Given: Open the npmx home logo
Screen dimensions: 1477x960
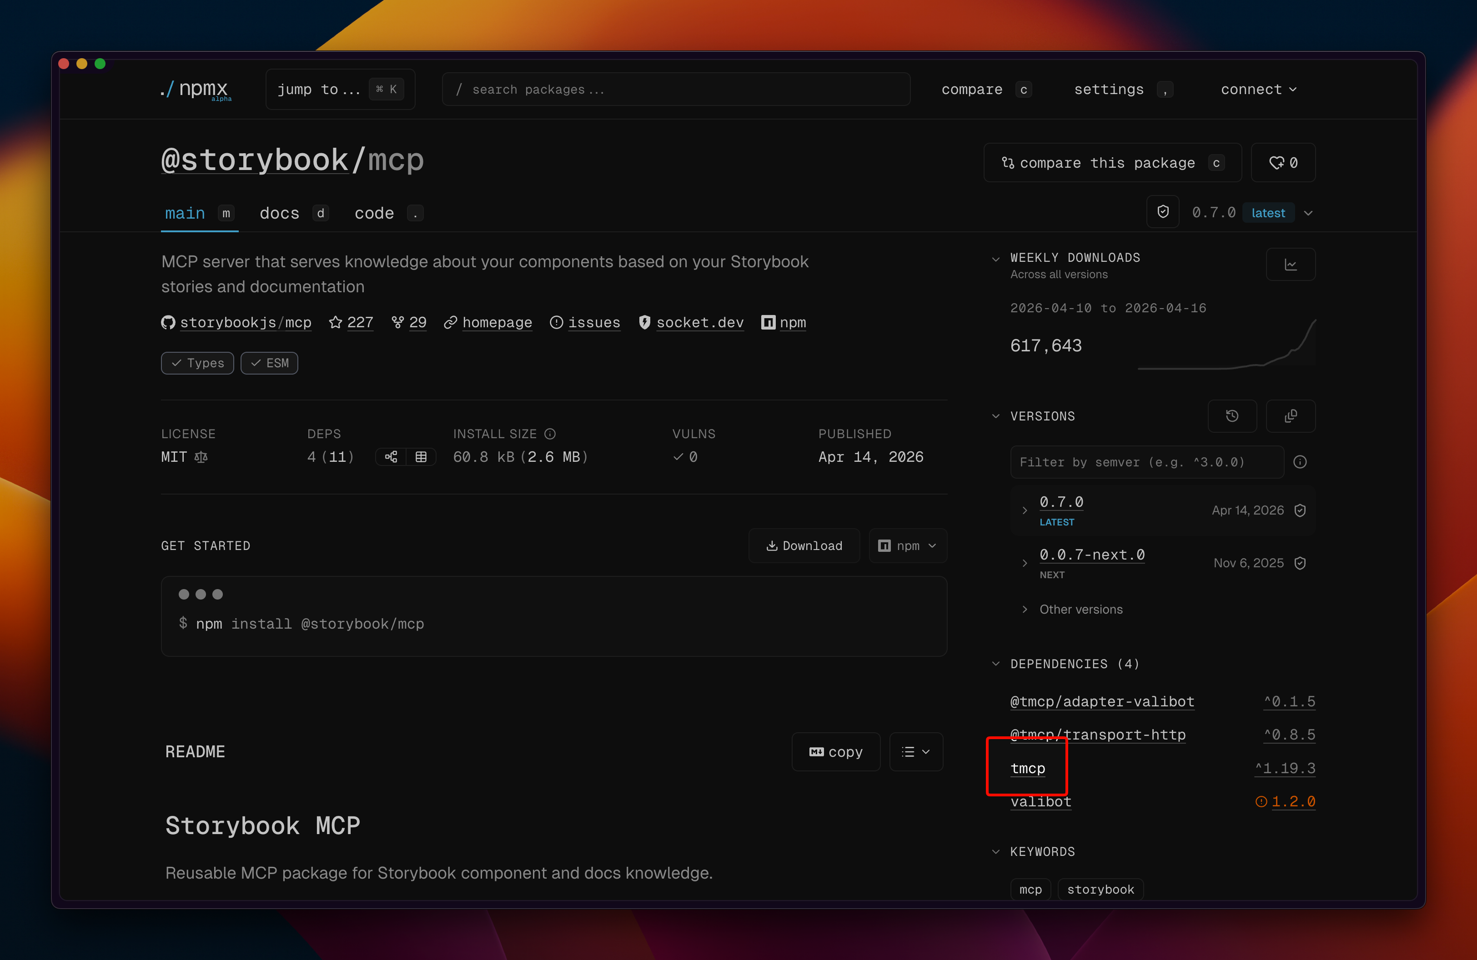Looking at the screenshot, I should (196, 89).
